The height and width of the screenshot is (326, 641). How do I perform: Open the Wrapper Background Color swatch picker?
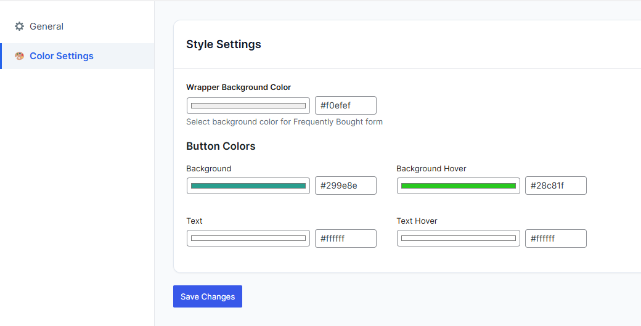pyautogui.click(x=248, y=105)
